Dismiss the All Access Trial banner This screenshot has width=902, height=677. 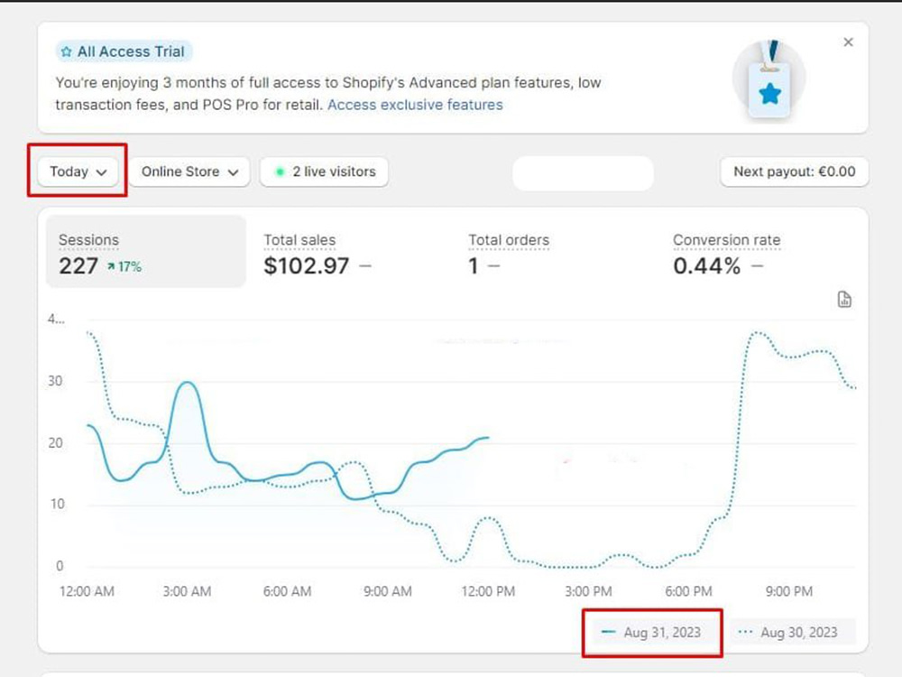[848, 42]
